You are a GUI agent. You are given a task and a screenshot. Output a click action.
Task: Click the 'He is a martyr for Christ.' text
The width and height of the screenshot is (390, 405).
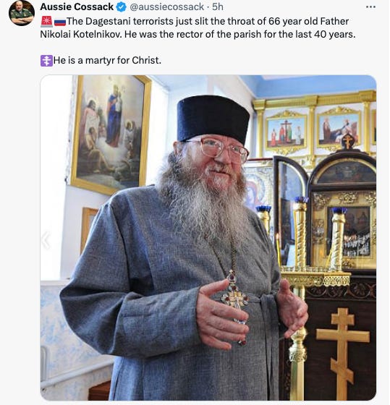pos(107,61)
